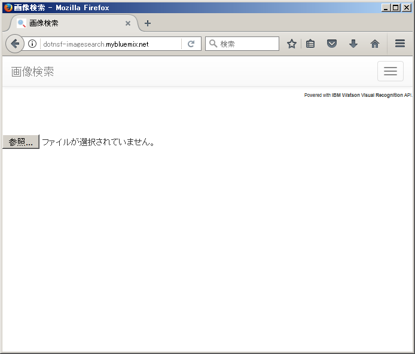415x354 pixels.
Task: Minimize the Firefox window
Action: (x=386, y=8)
